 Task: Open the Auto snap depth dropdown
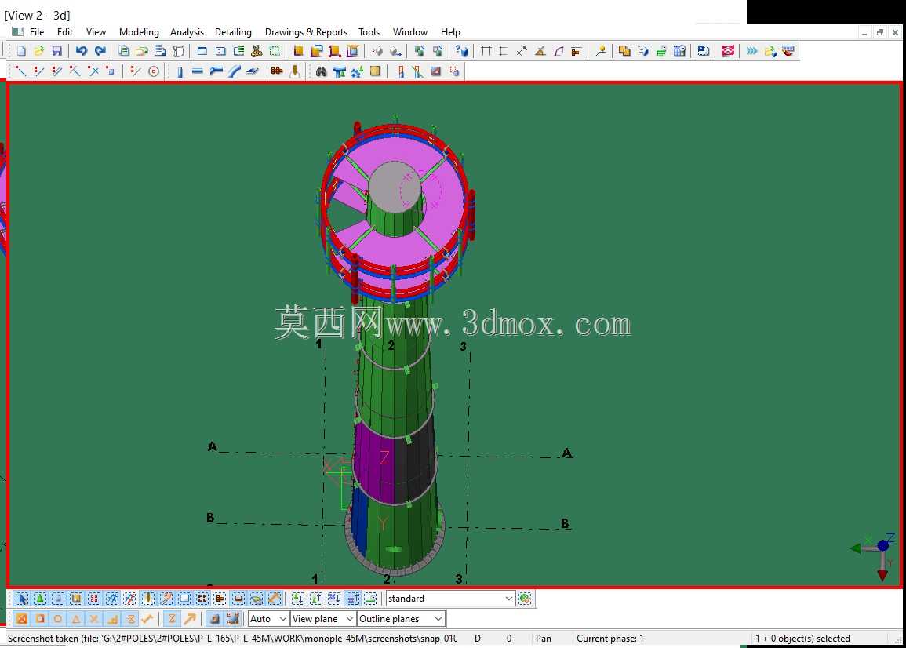click(268, 619)
